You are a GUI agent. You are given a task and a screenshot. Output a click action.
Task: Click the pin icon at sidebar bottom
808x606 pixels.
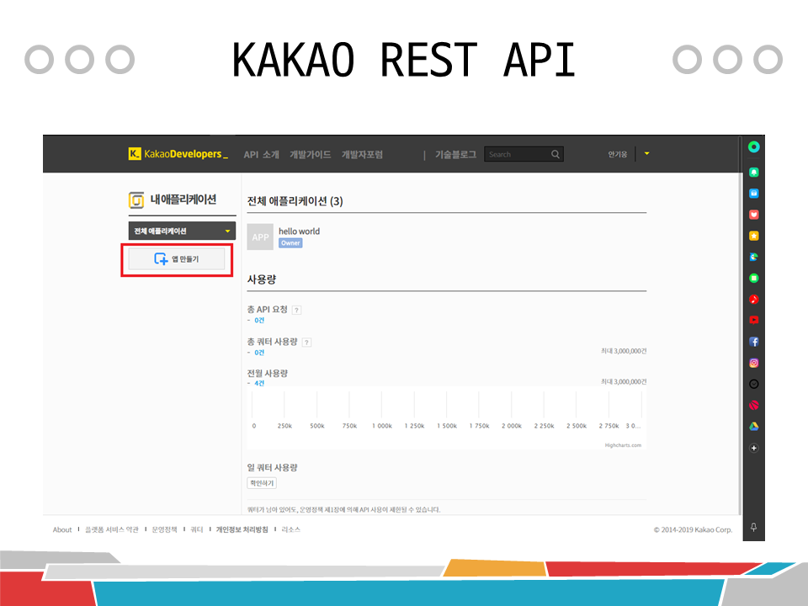[753, 527]
